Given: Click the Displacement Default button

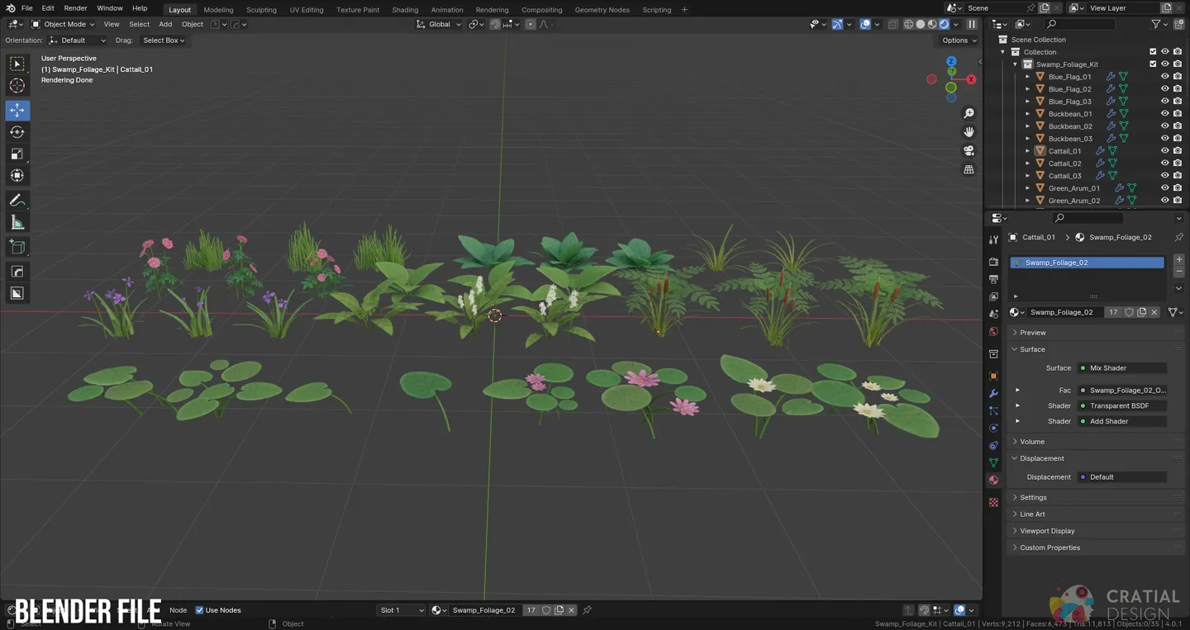Looking at the screenshot, I should coord(1122,477).
